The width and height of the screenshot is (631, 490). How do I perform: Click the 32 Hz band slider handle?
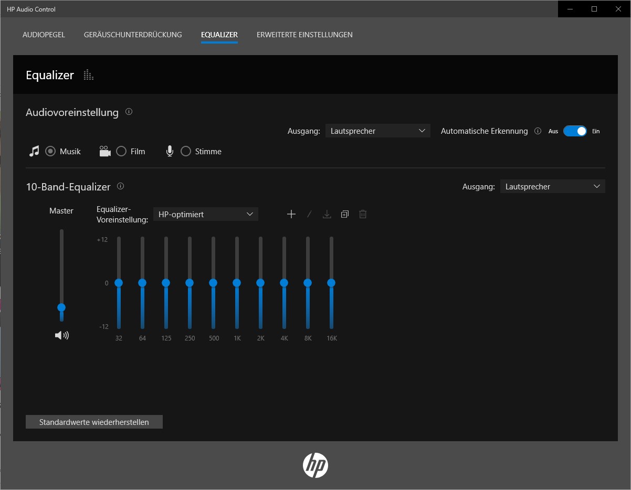[119, 282]
